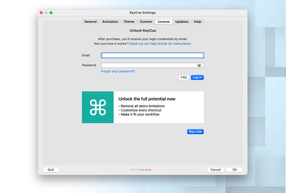Image resolution: width=286 pixels, height=193 pixels.
Task: Click inside the Email input field
Action: click(152, 55)
